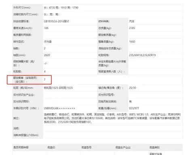
Task: Click the 轮胎规格 label
Action: 104,55
